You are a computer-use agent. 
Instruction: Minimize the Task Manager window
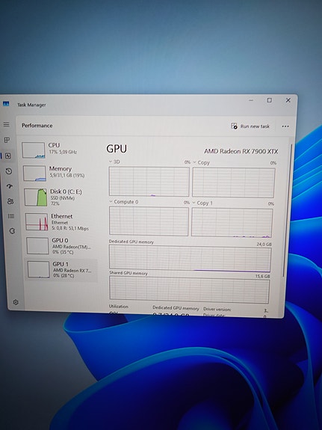pos(251,100)
